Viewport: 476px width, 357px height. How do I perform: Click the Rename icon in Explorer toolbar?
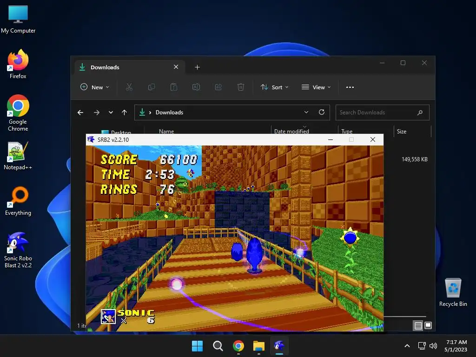196,87
